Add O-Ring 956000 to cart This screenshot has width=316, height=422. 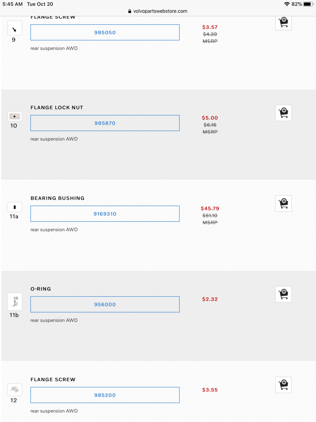tap(283, 294)
